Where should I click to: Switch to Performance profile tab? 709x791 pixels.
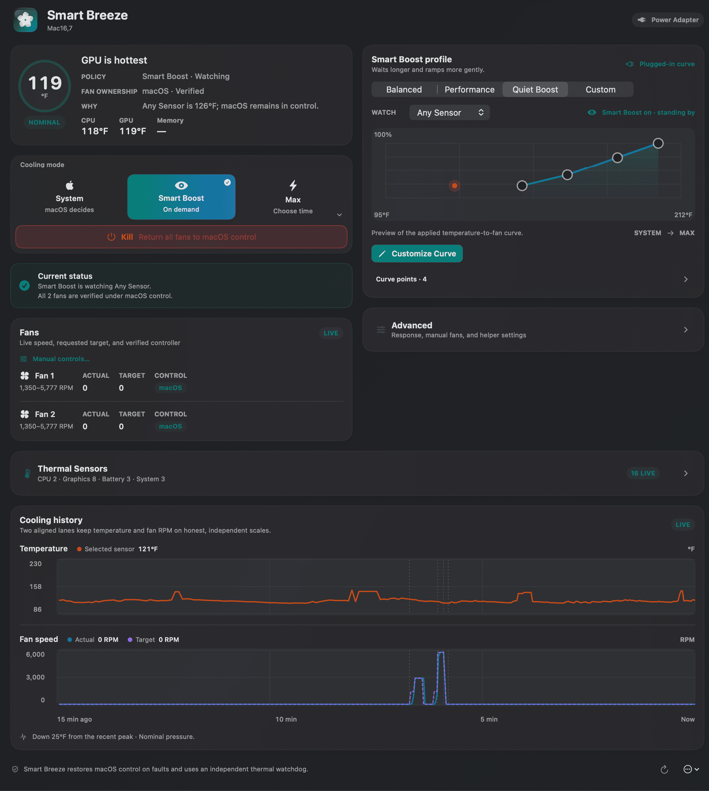(469, 90)
